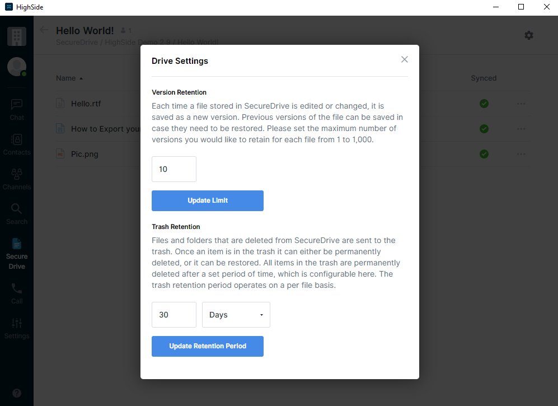Minimize the HighSide window
Screen dimensions: 558x406
[496, 7]
